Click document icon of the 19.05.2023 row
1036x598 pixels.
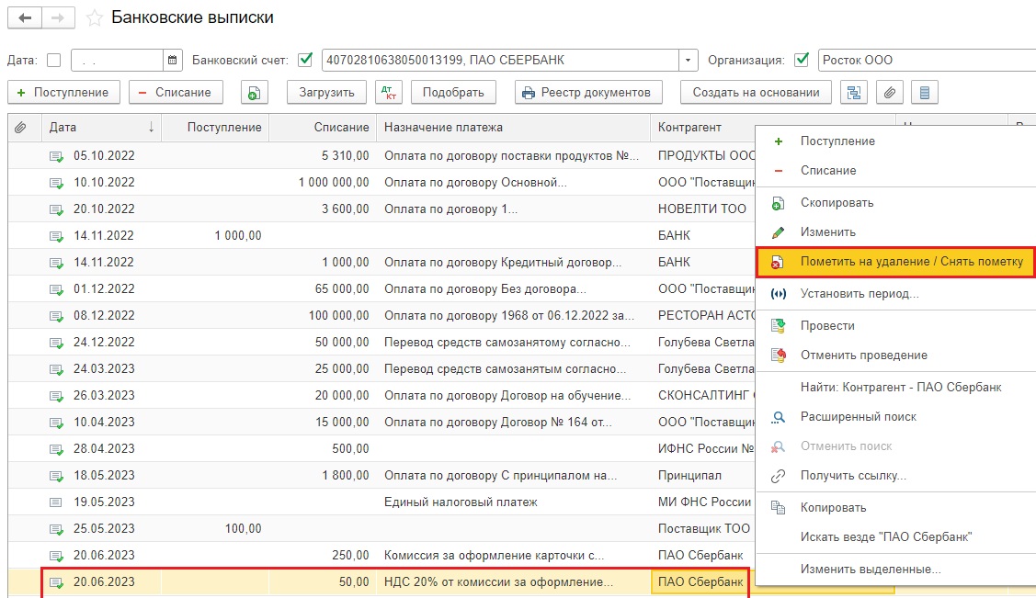click(x=57, y=502)
